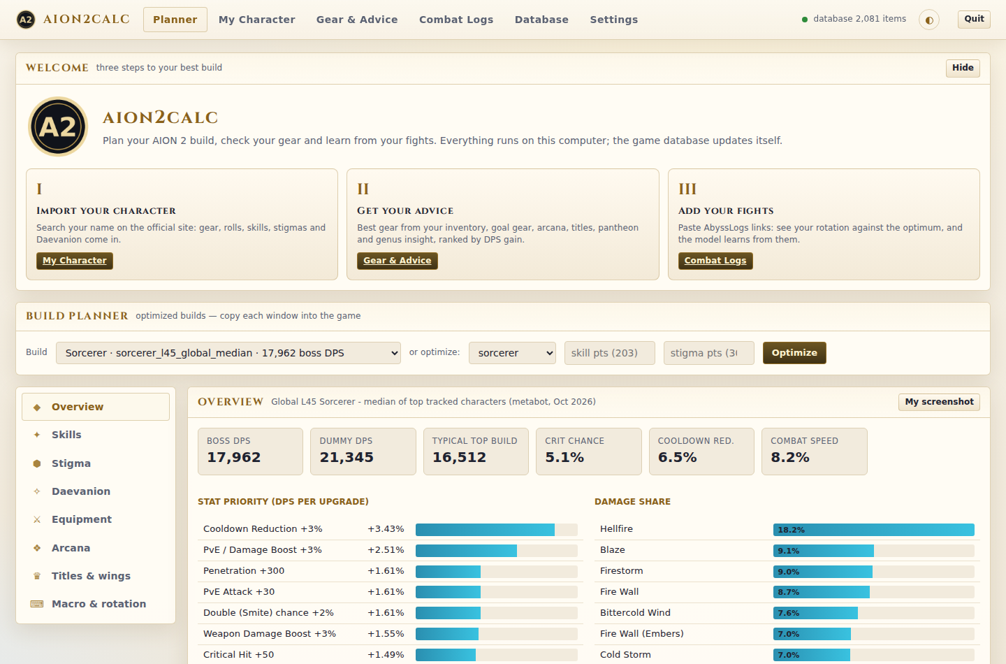Open the Build selection dropdown

click(x=228, y=353)
